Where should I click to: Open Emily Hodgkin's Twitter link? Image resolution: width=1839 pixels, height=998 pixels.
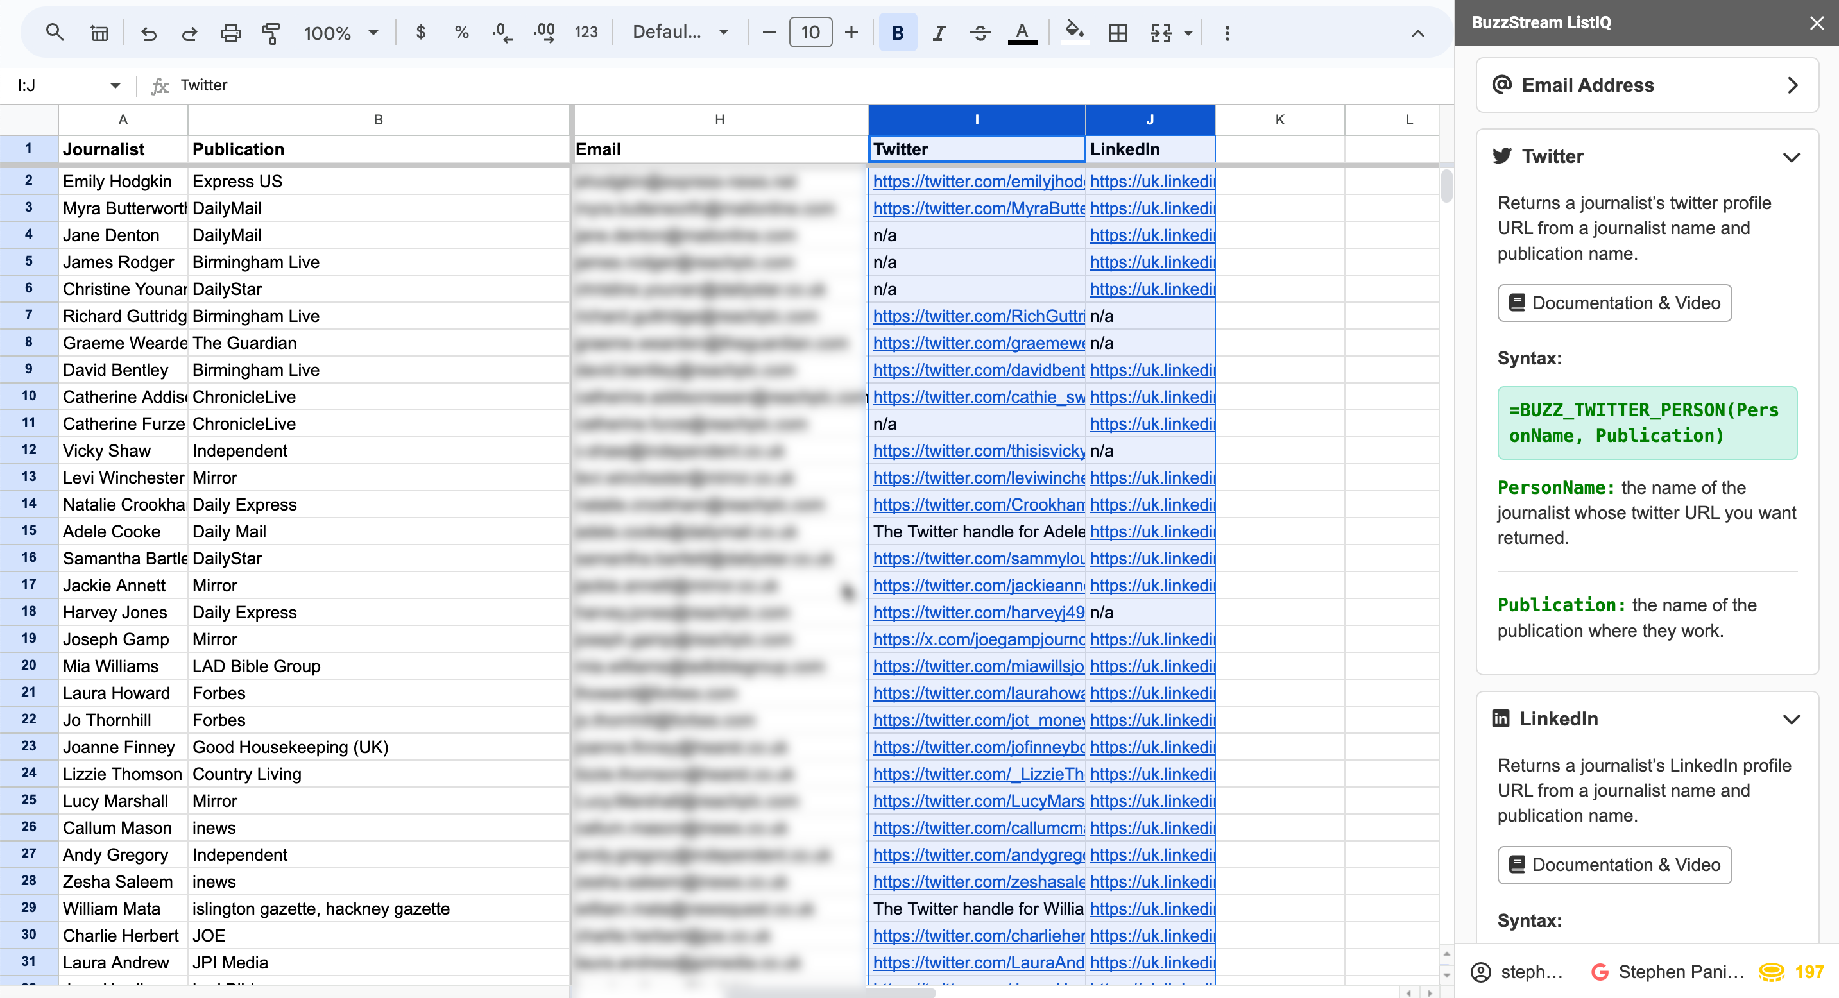tap(977, 182)
